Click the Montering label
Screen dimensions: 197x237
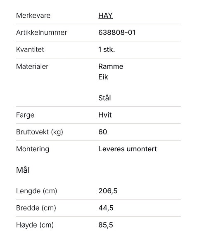click(x=33, y=149)
